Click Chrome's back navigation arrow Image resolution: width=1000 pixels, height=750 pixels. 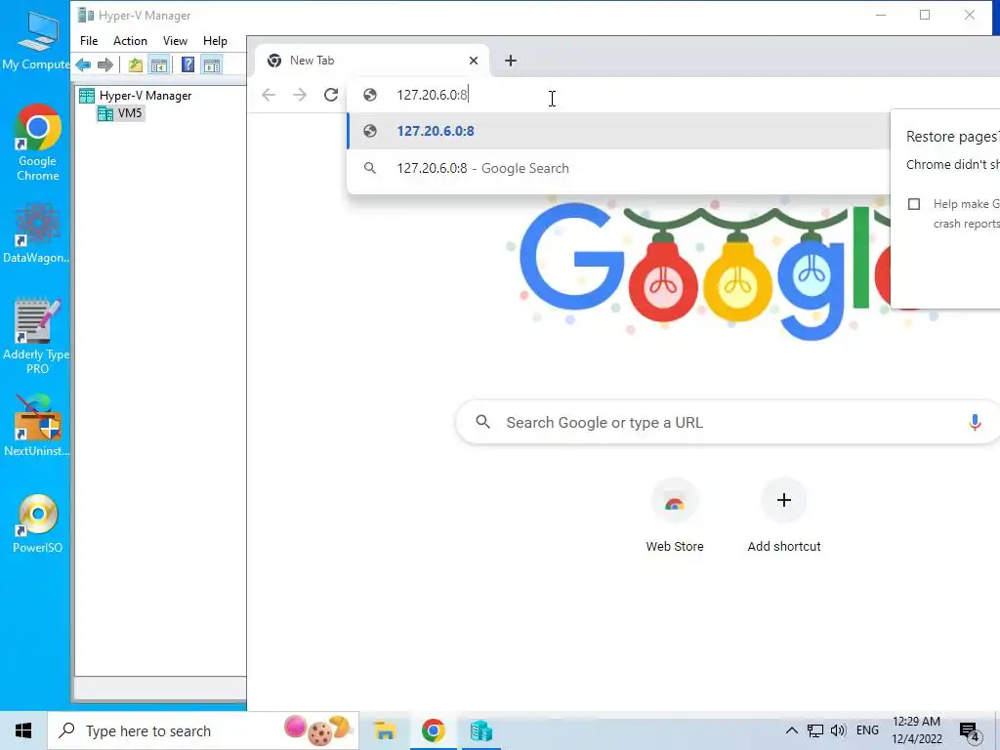coord(269,95)
